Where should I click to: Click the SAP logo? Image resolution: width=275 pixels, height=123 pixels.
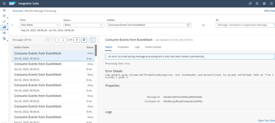[12, 4]
